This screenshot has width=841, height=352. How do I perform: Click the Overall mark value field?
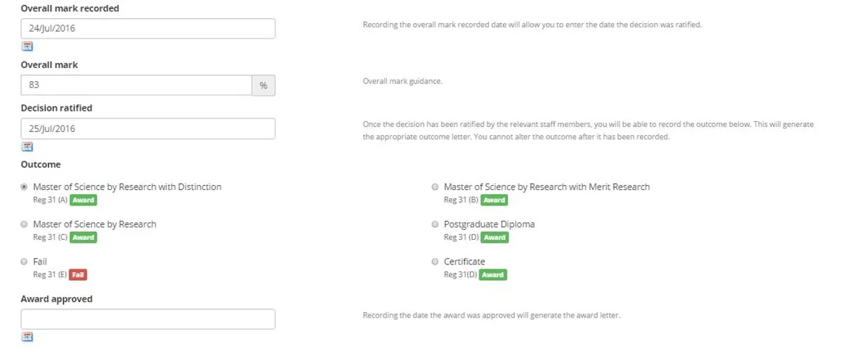(x=136, y=86)
